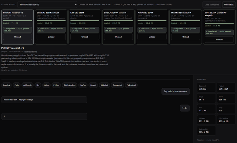The width and height of the screenshot is (237, 143).
Task: Choose the Sky prompt chip
Action: (38, 85)
